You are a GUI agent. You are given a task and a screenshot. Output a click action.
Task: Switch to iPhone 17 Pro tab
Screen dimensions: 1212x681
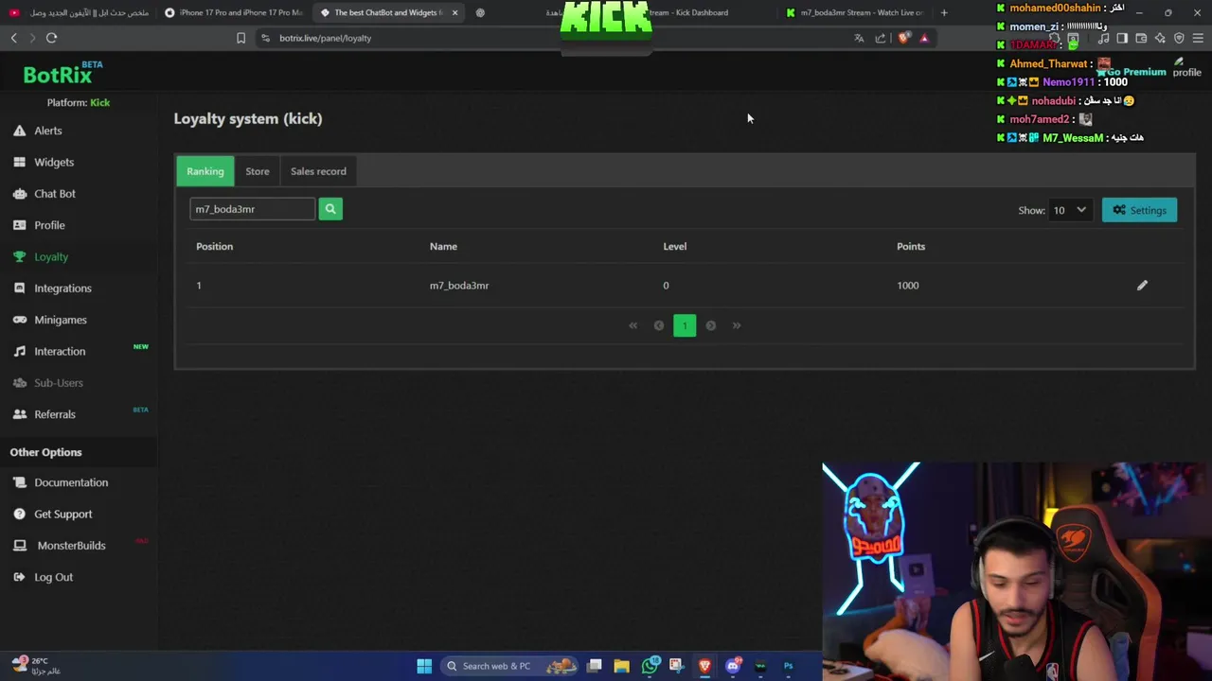click(x=234, y=12)
